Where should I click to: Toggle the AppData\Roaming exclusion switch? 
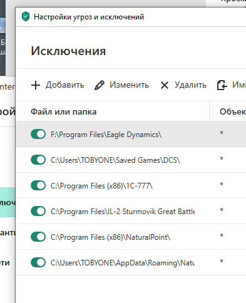coord(38,262)
